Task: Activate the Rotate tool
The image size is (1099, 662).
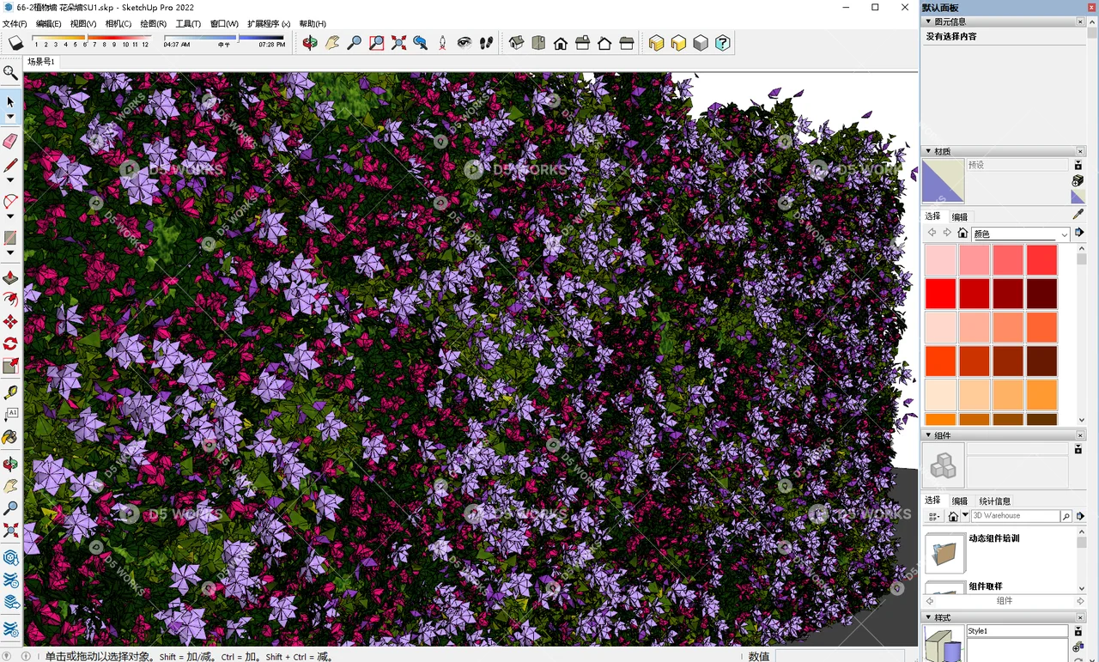Action: coord(10,343)
